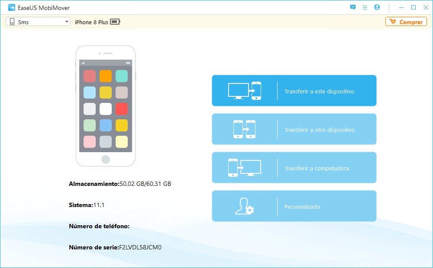The height and width of the screenshot is (268, 433).
Task: Open the feedback chat icon in title bar
Action: point(352,7)
